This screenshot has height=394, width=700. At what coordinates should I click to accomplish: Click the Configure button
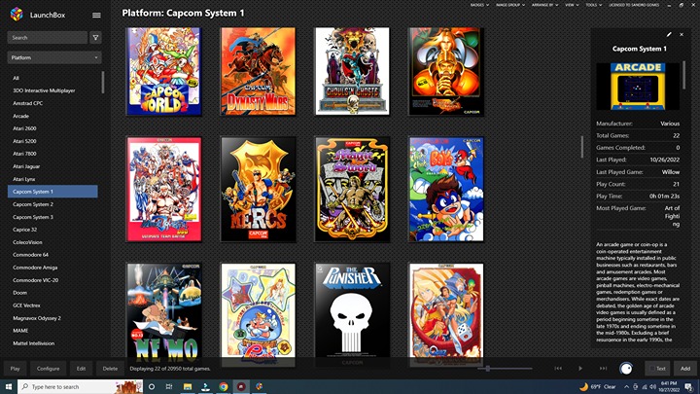(48, 368)
